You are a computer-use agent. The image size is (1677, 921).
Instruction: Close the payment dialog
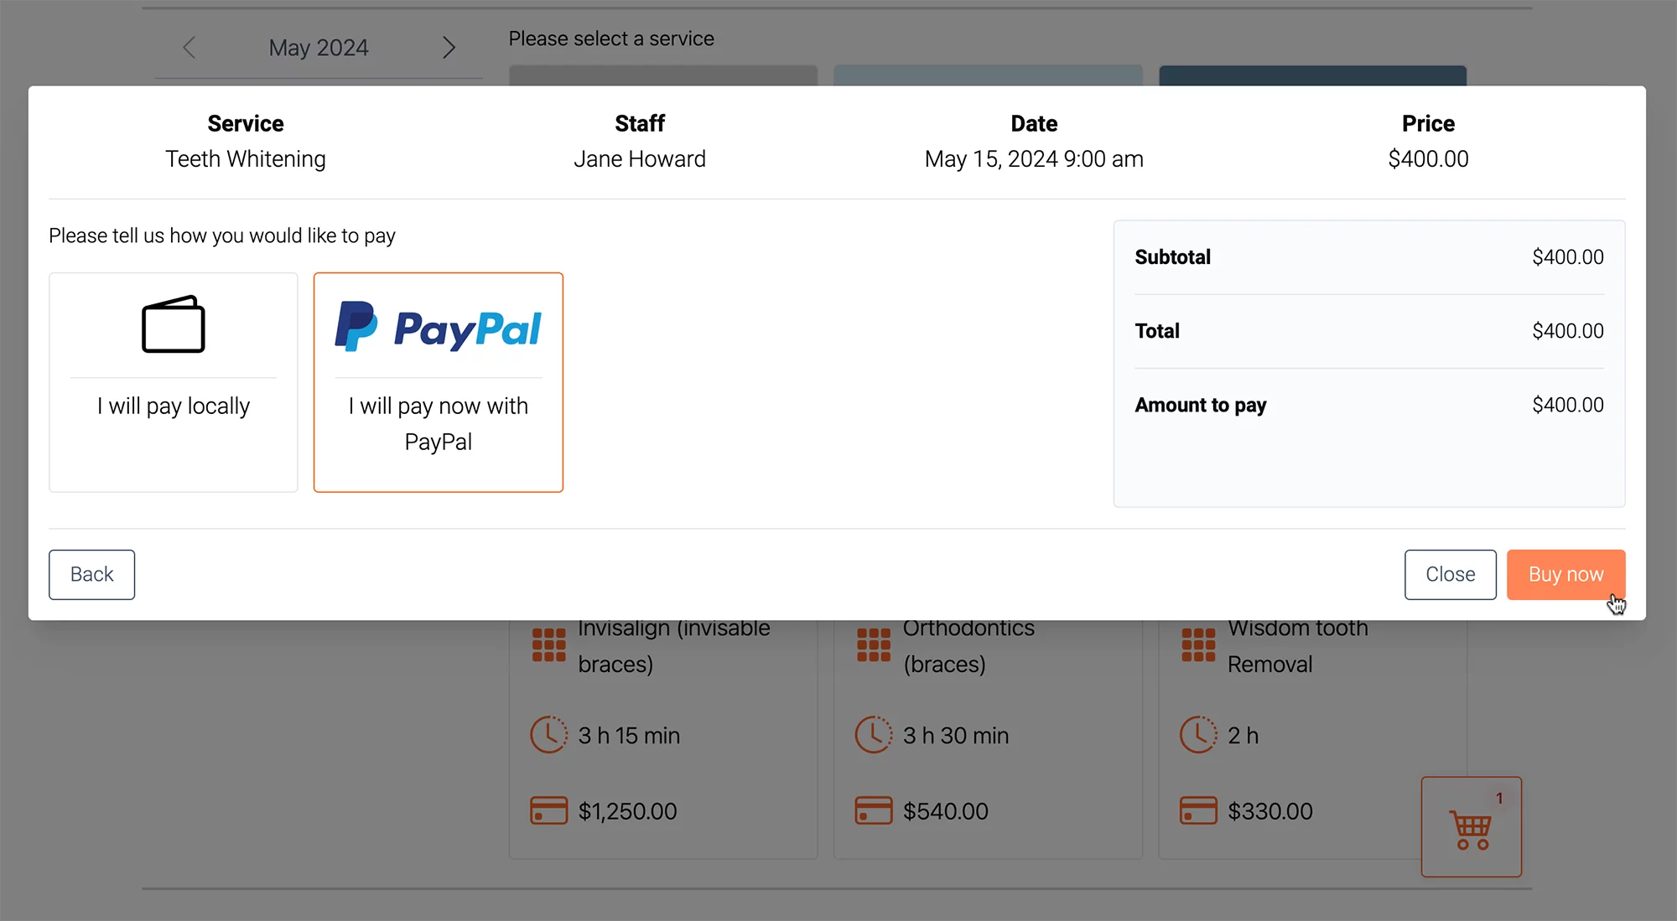click(1450, 574)
